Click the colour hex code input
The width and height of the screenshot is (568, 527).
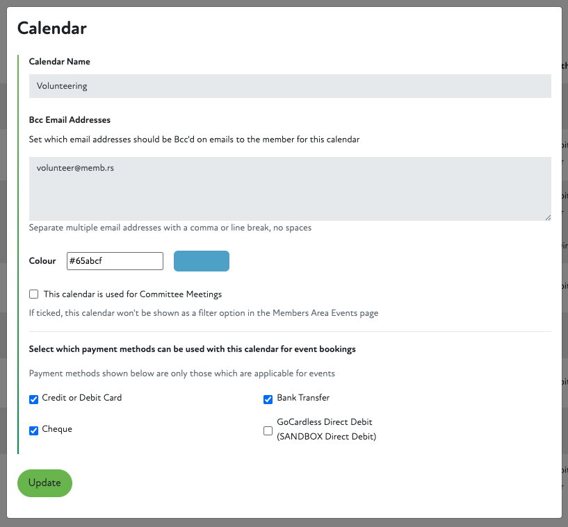115,261
